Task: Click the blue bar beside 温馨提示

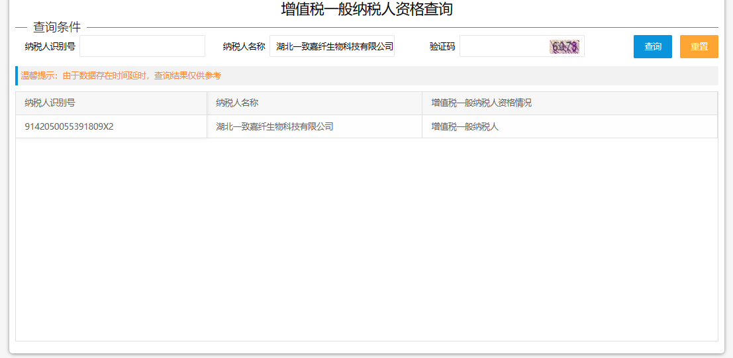Action: coord(17,76)
